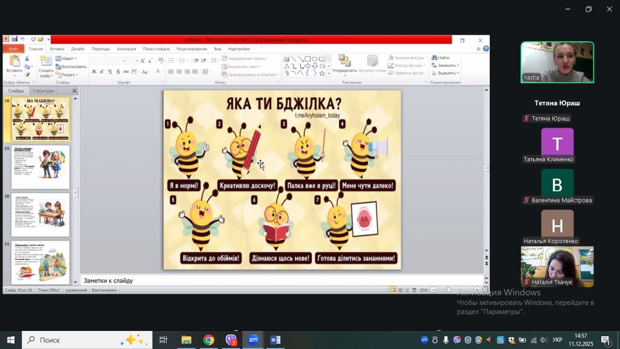Open the Zoom app in taskbar
Screen dimensions: 620x349
(252, 340)
